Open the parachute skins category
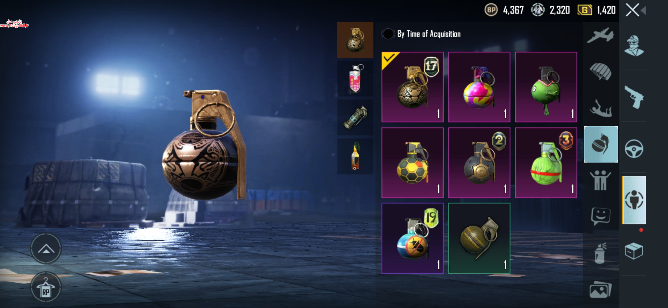 601,72
